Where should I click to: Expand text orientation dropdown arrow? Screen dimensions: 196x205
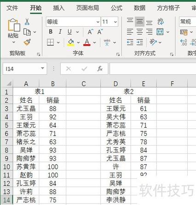160,42
